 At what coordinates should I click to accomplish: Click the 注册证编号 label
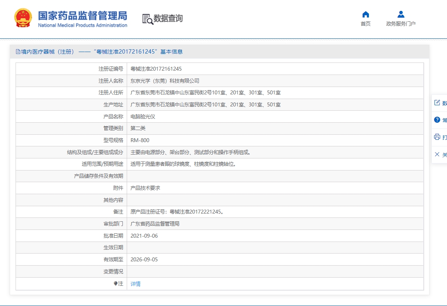click(x=111, y=69)
